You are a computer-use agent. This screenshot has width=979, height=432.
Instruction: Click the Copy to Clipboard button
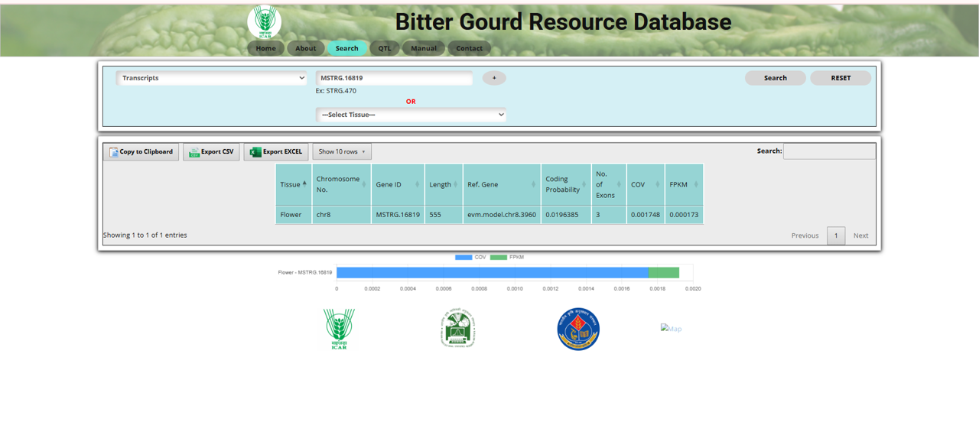(141, 152)
